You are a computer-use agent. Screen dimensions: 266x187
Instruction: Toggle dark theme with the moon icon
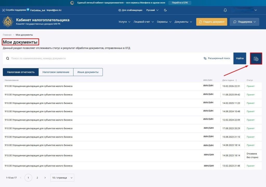165,10
